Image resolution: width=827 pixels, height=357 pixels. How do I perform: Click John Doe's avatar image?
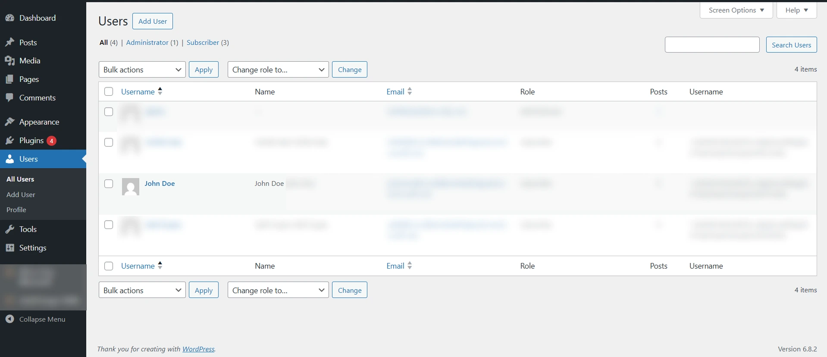[x=131, y=187]
